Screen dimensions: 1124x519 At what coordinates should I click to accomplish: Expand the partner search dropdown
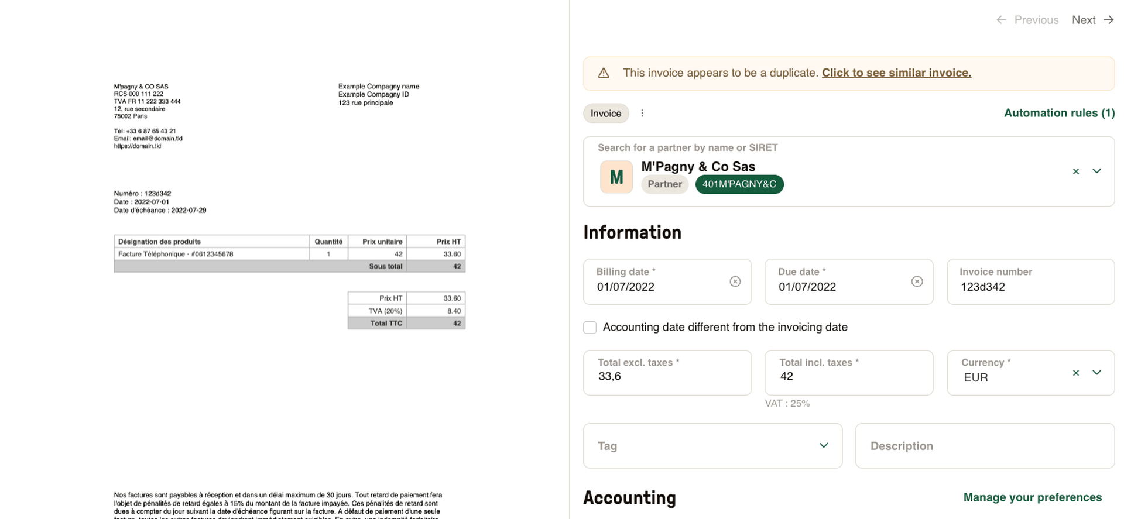click(x=1096, y=171)
